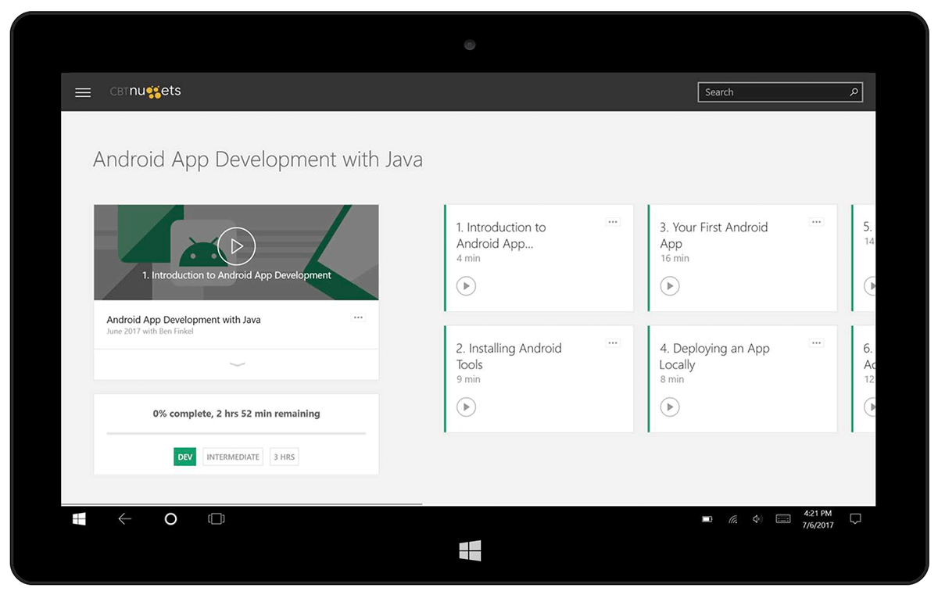Open volume speaker icon in tray
The image size is (938, 595).
pos(757,519)
